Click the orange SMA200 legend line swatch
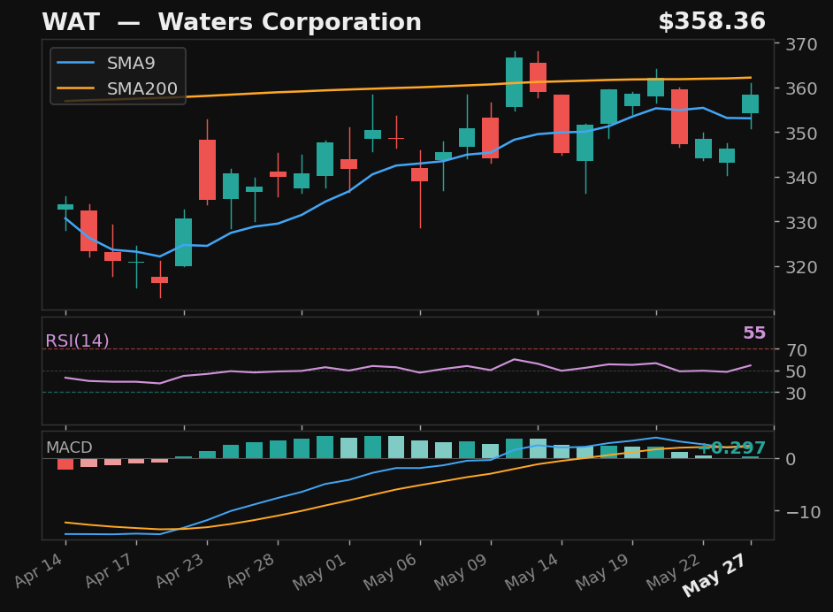 75,88
